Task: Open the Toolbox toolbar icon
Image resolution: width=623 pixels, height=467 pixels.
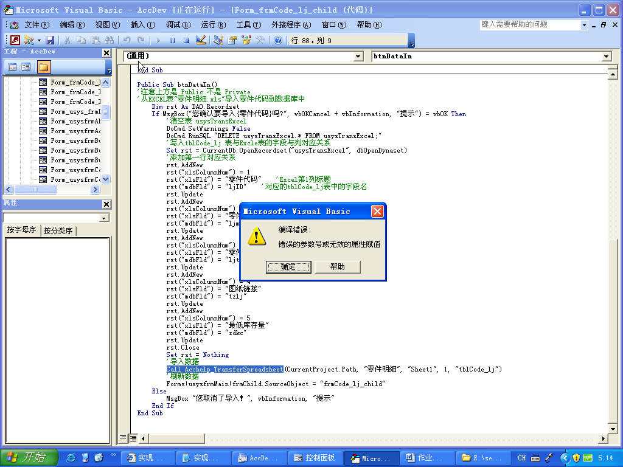Action: 260,40
